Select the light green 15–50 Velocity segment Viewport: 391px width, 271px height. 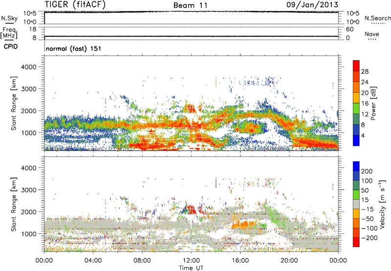point(356,195)
